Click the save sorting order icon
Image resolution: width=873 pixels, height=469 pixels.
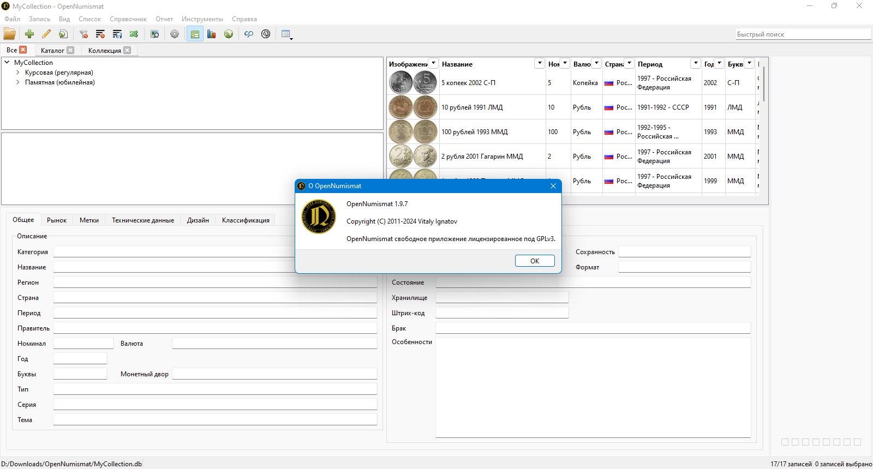tap(117, 34)
